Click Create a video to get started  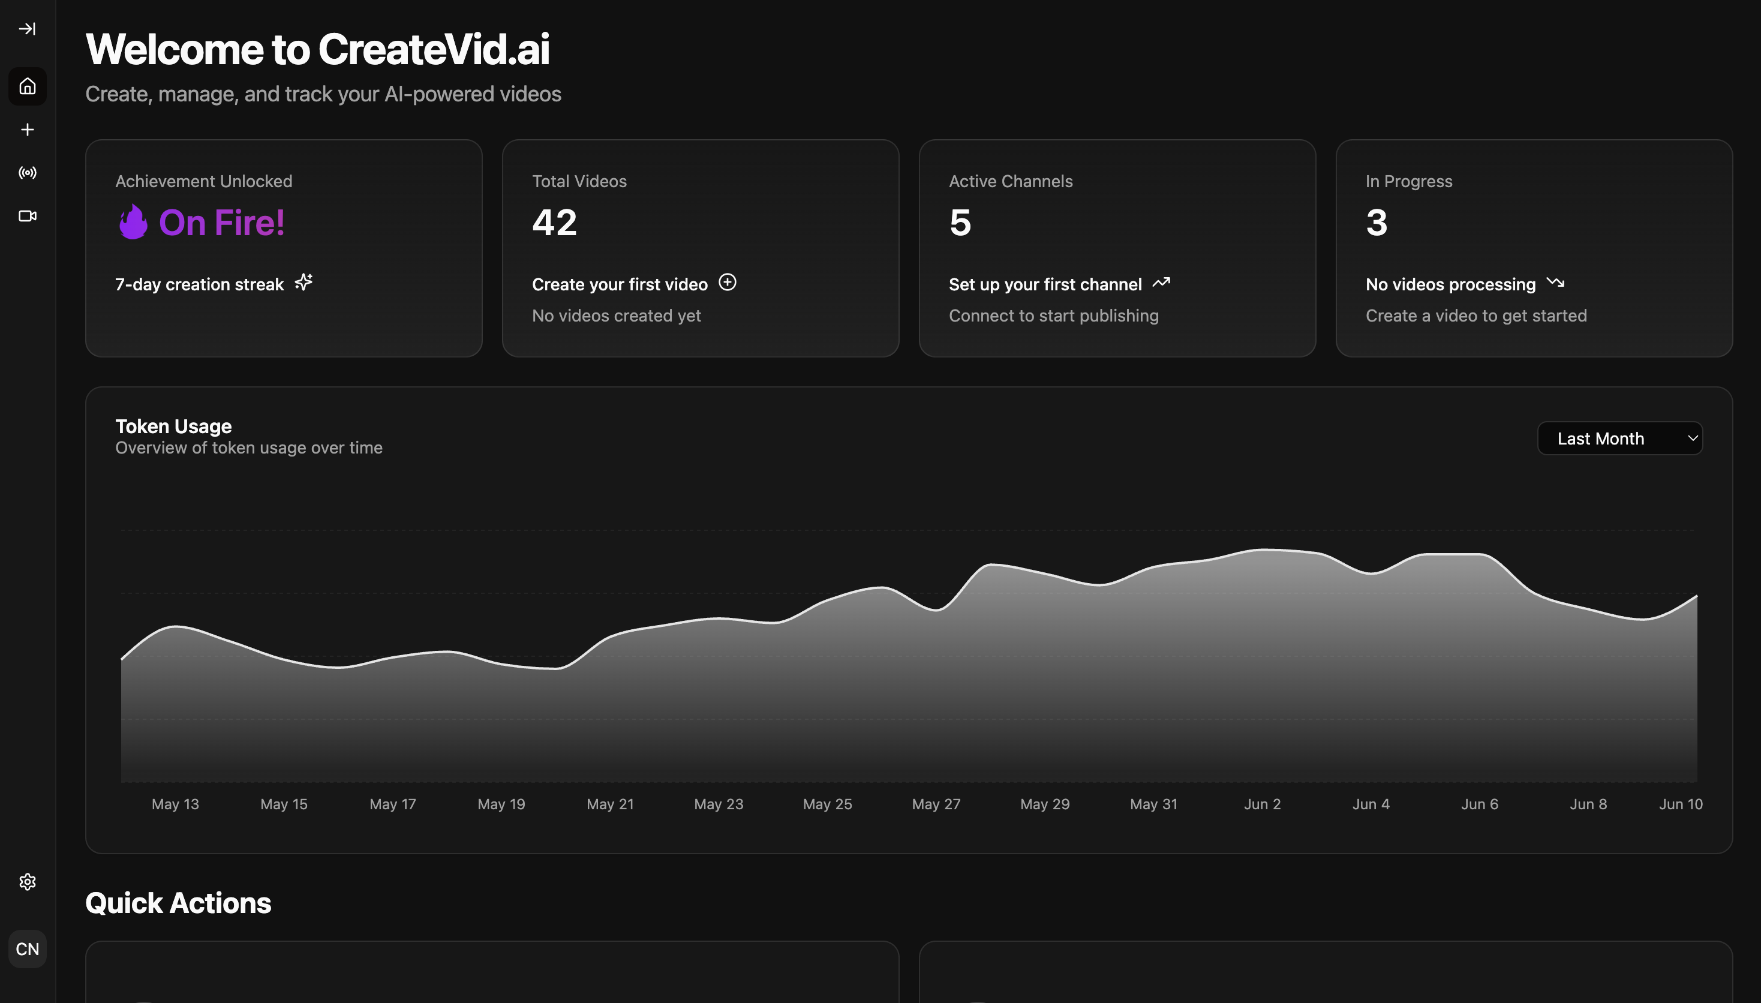1476,316
